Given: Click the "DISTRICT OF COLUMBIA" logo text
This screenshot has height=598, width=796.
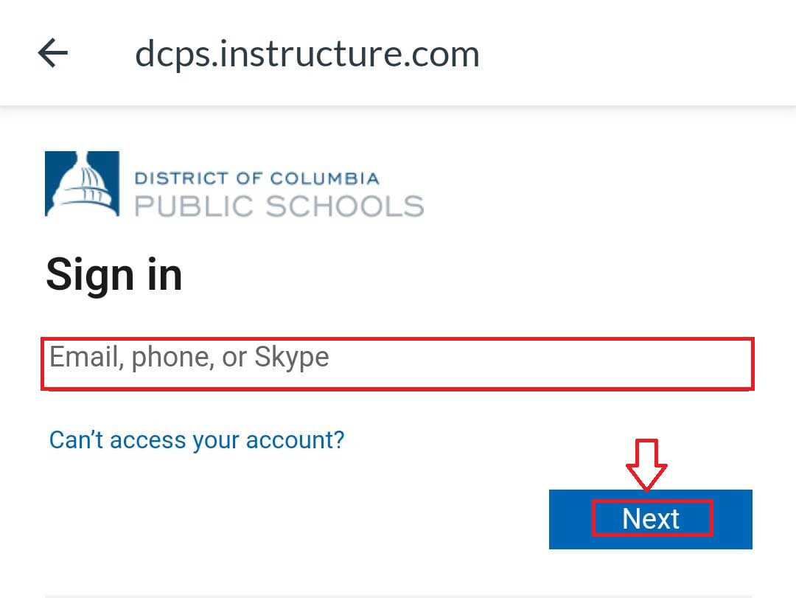Looking at the screenshot, I should [x=256, y=178].
